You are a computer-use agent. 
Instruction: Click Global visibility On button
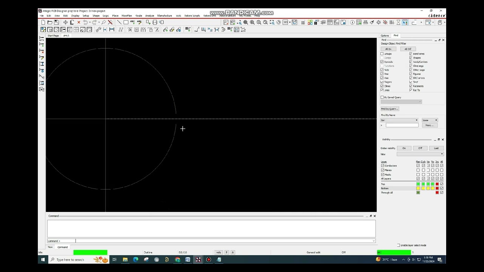tap(404, 148)
